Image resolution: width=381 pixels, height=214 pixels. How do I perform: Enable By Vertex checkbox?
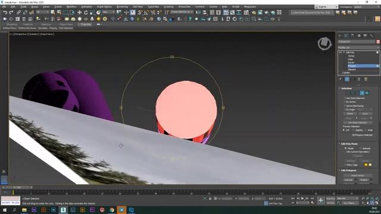tap(345, 102)
